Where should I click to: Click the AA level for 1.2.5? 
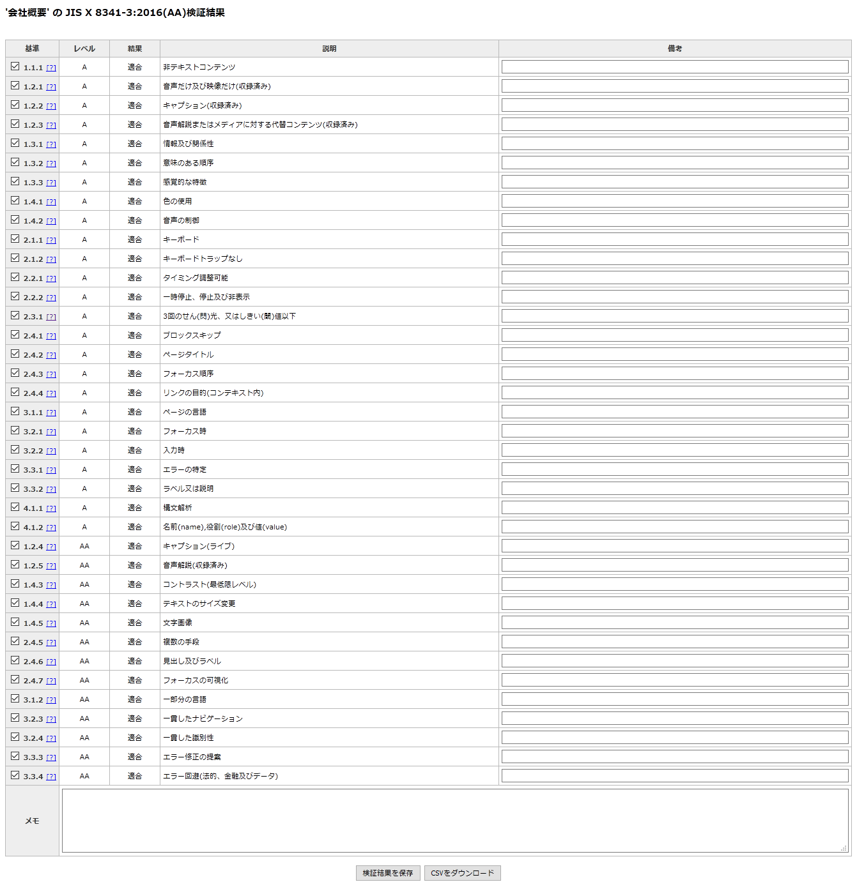pos(84,565)
